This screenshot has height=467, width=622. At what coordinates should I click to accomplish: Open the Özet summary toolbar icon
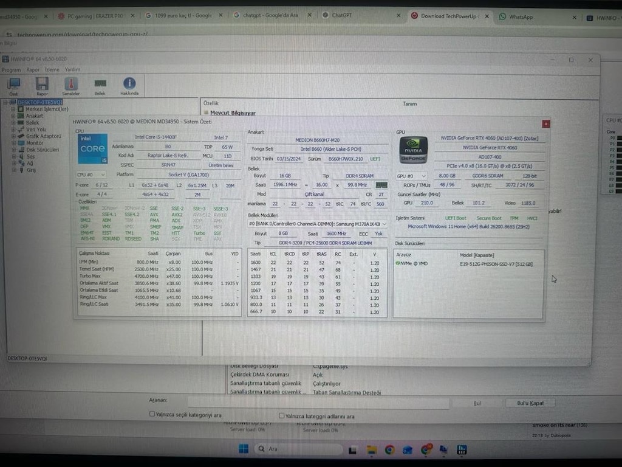(15, 85)
